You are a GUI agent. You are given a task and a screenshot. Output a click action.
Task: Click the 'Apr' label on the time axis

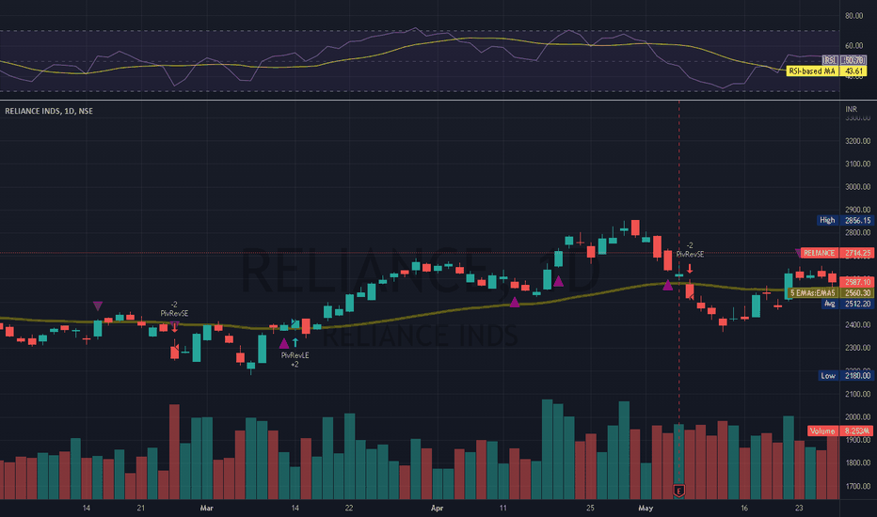[x=437, y=508]
